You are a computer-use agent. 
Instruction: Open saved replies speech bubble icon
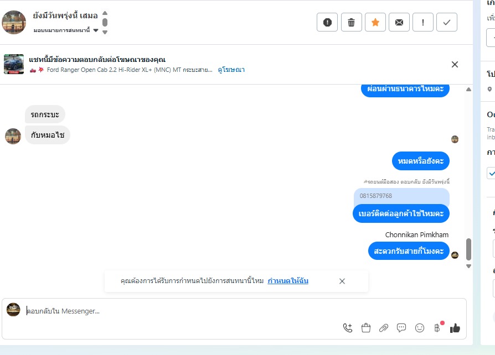pyautogui.click(x=401, y=328)
